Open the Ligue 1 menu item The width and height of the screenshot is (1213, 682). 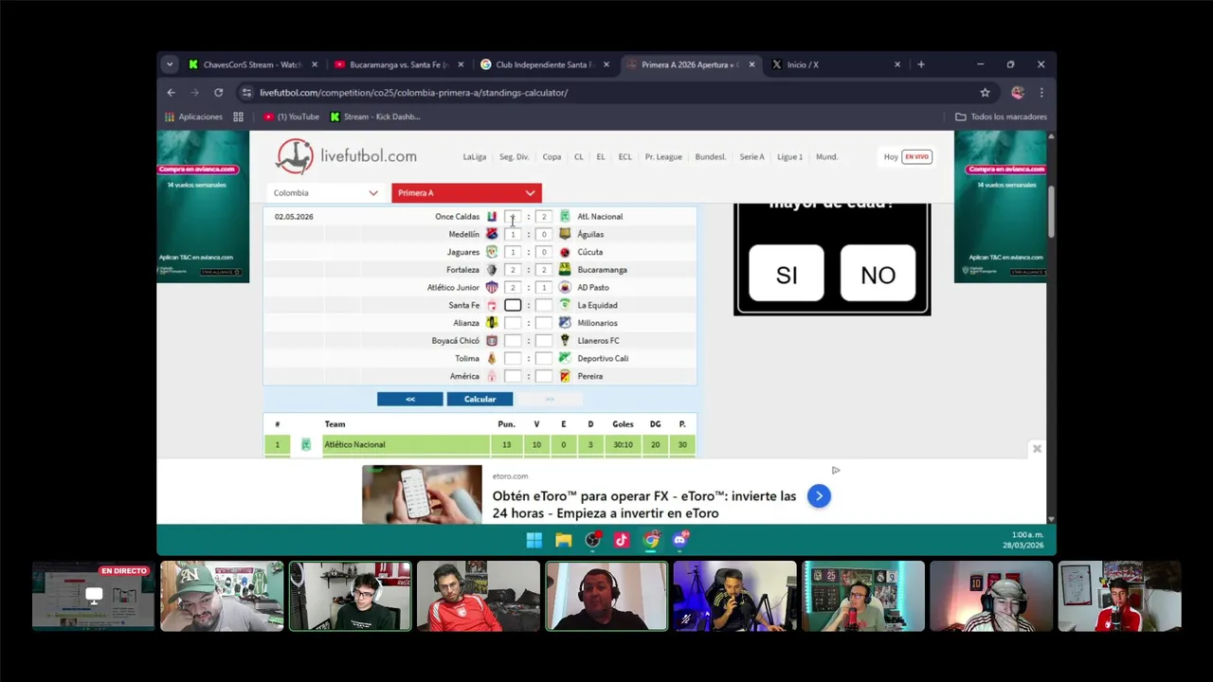point(789,156)
